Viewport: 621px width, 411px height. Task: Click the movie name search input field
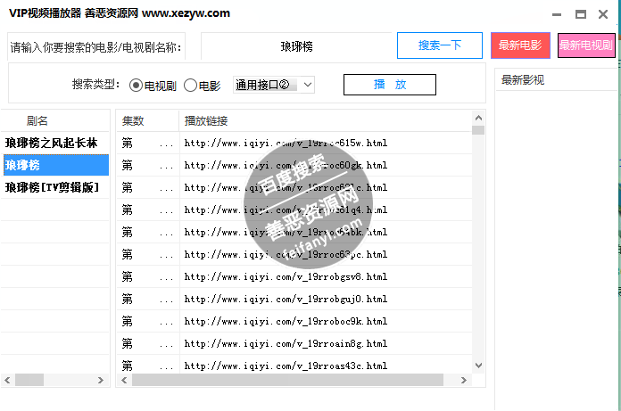point(296,45)
